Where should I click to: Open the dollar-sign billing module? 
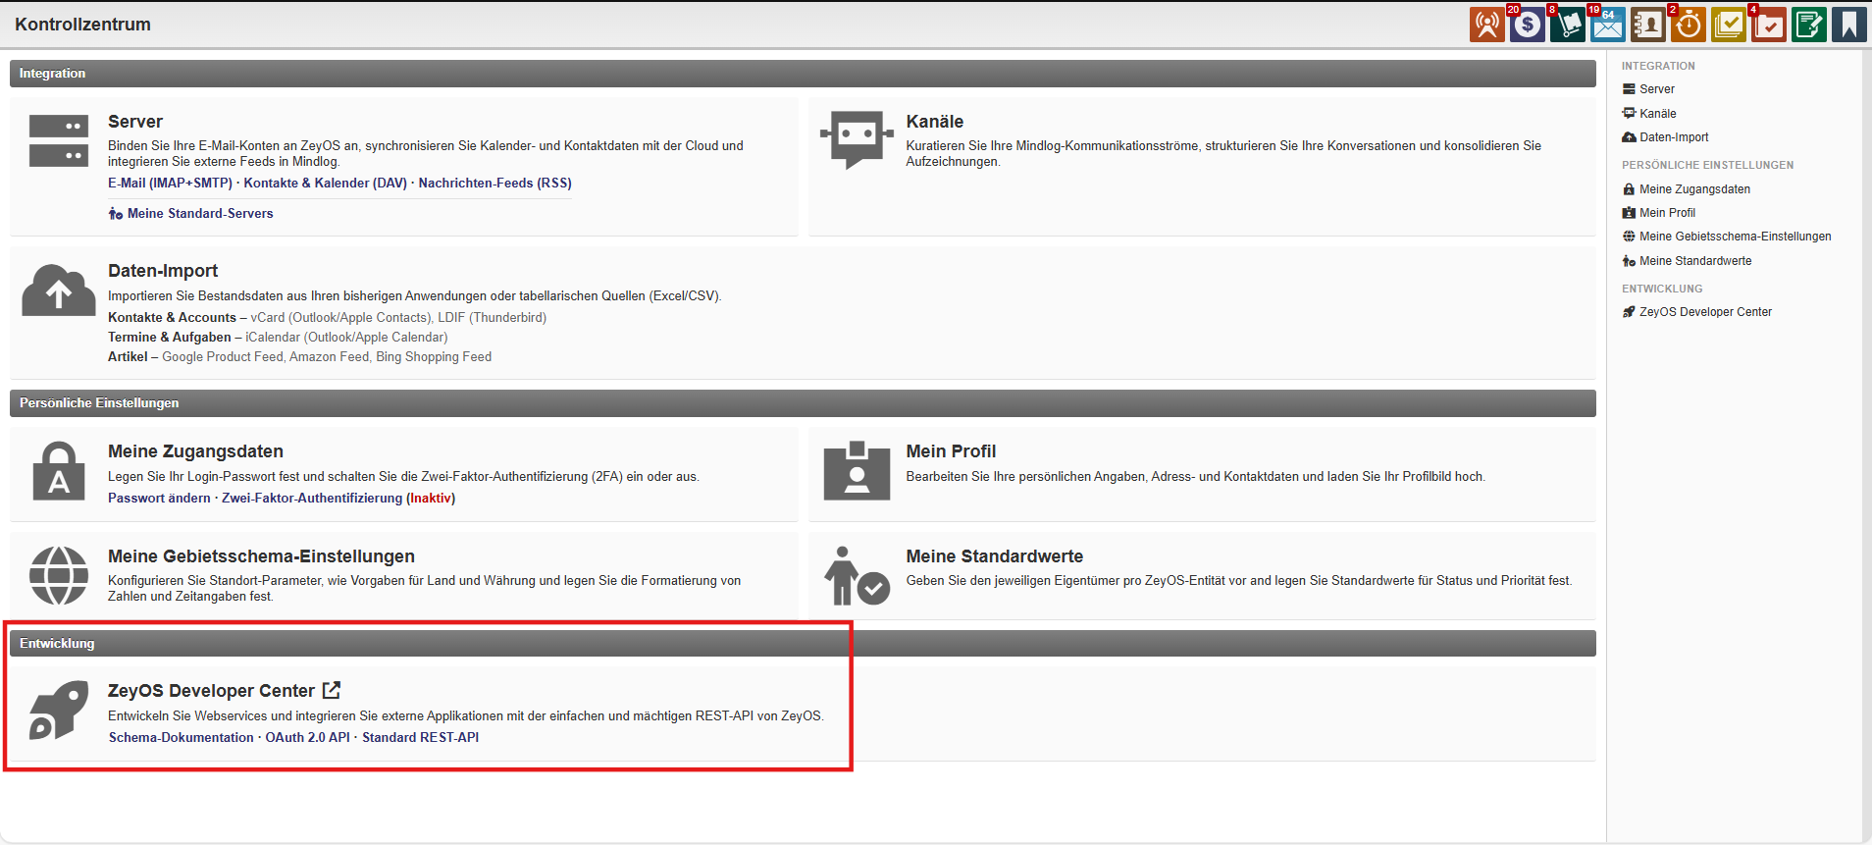click(1527, 25)
